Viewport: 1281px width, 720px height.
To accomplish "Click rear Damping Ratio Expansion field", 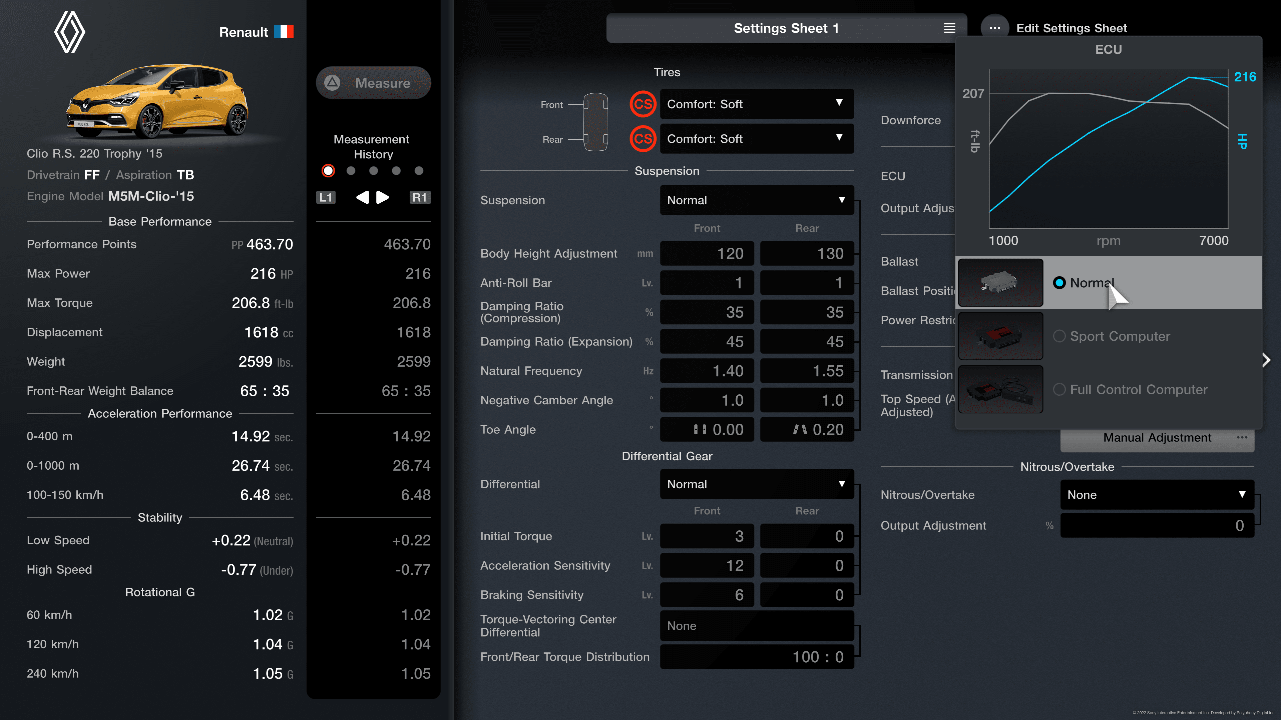I will click(x=807, y=341).
